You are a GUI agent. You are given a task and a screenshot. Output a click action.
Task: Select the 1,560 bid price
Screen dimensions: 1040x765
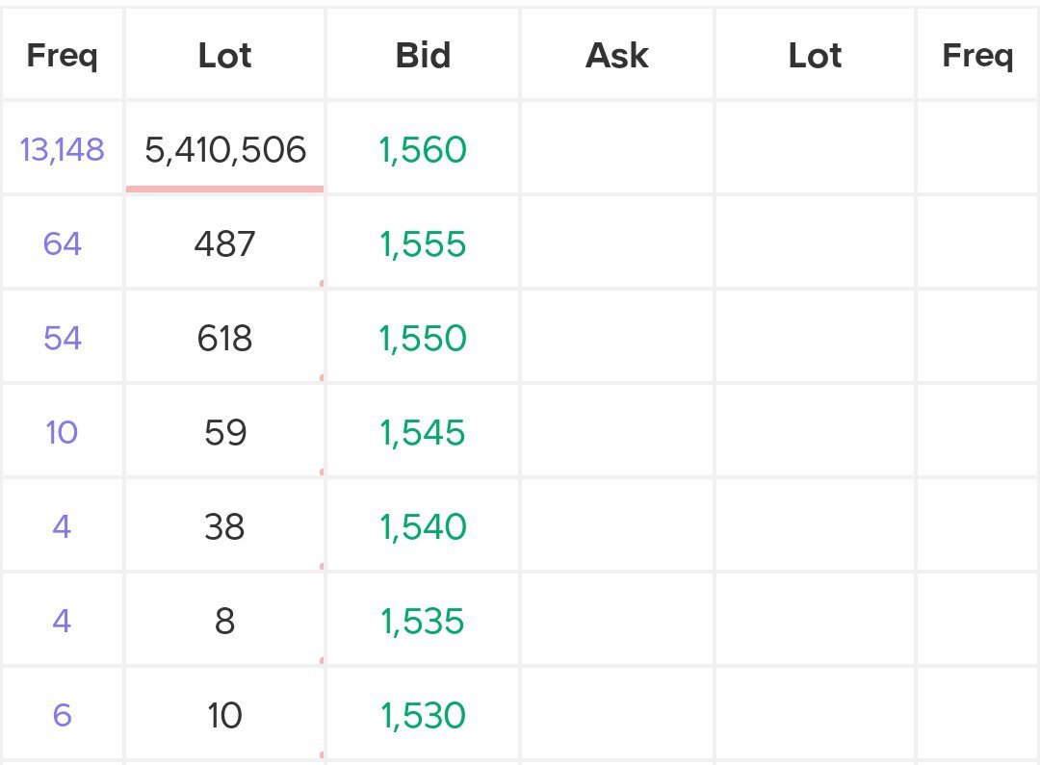[423, 149]
